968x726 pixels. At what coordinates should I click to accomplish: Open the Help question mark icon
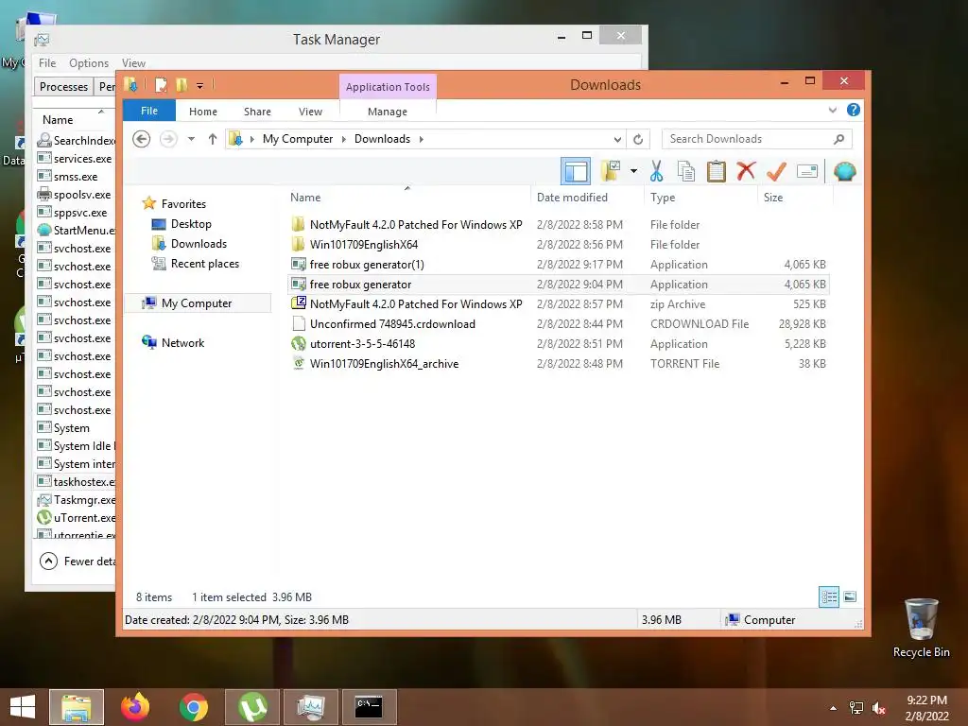(854, 110)
